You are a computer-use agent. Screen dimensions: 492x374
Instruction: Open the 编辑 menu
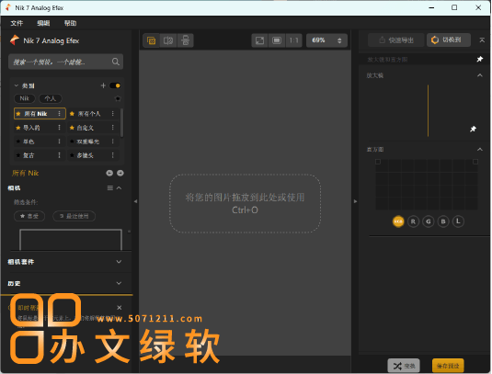click(43, 23)
